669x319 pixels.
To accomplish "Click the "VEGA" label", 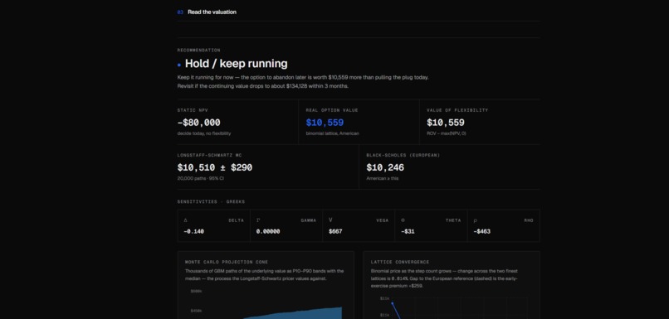I will [x=383, y=220].
